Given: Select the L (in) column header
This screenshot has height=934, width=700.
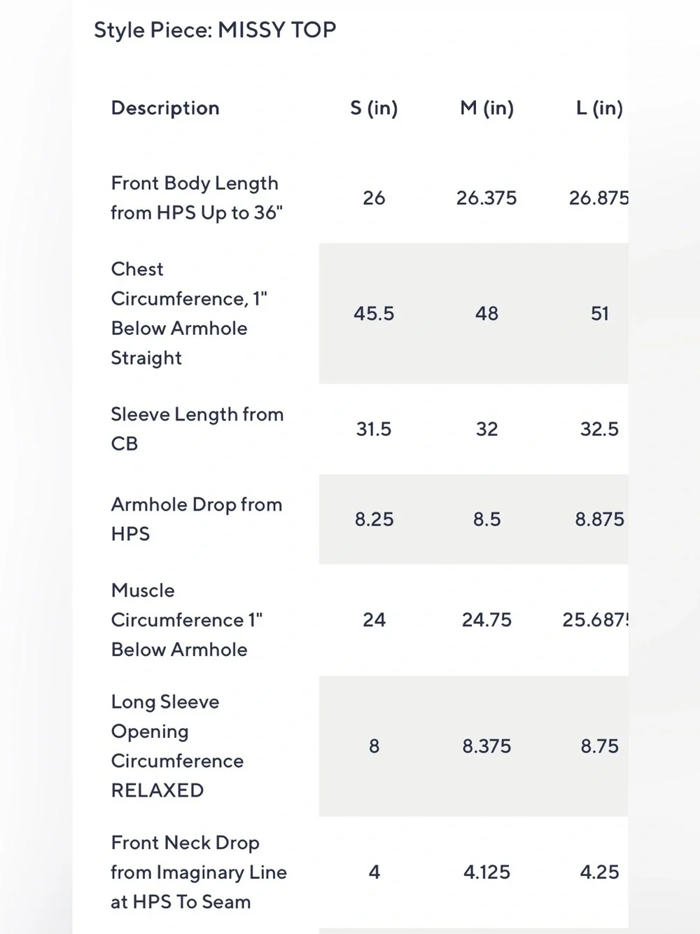Looking at the screenshot, I should (599, 108).
